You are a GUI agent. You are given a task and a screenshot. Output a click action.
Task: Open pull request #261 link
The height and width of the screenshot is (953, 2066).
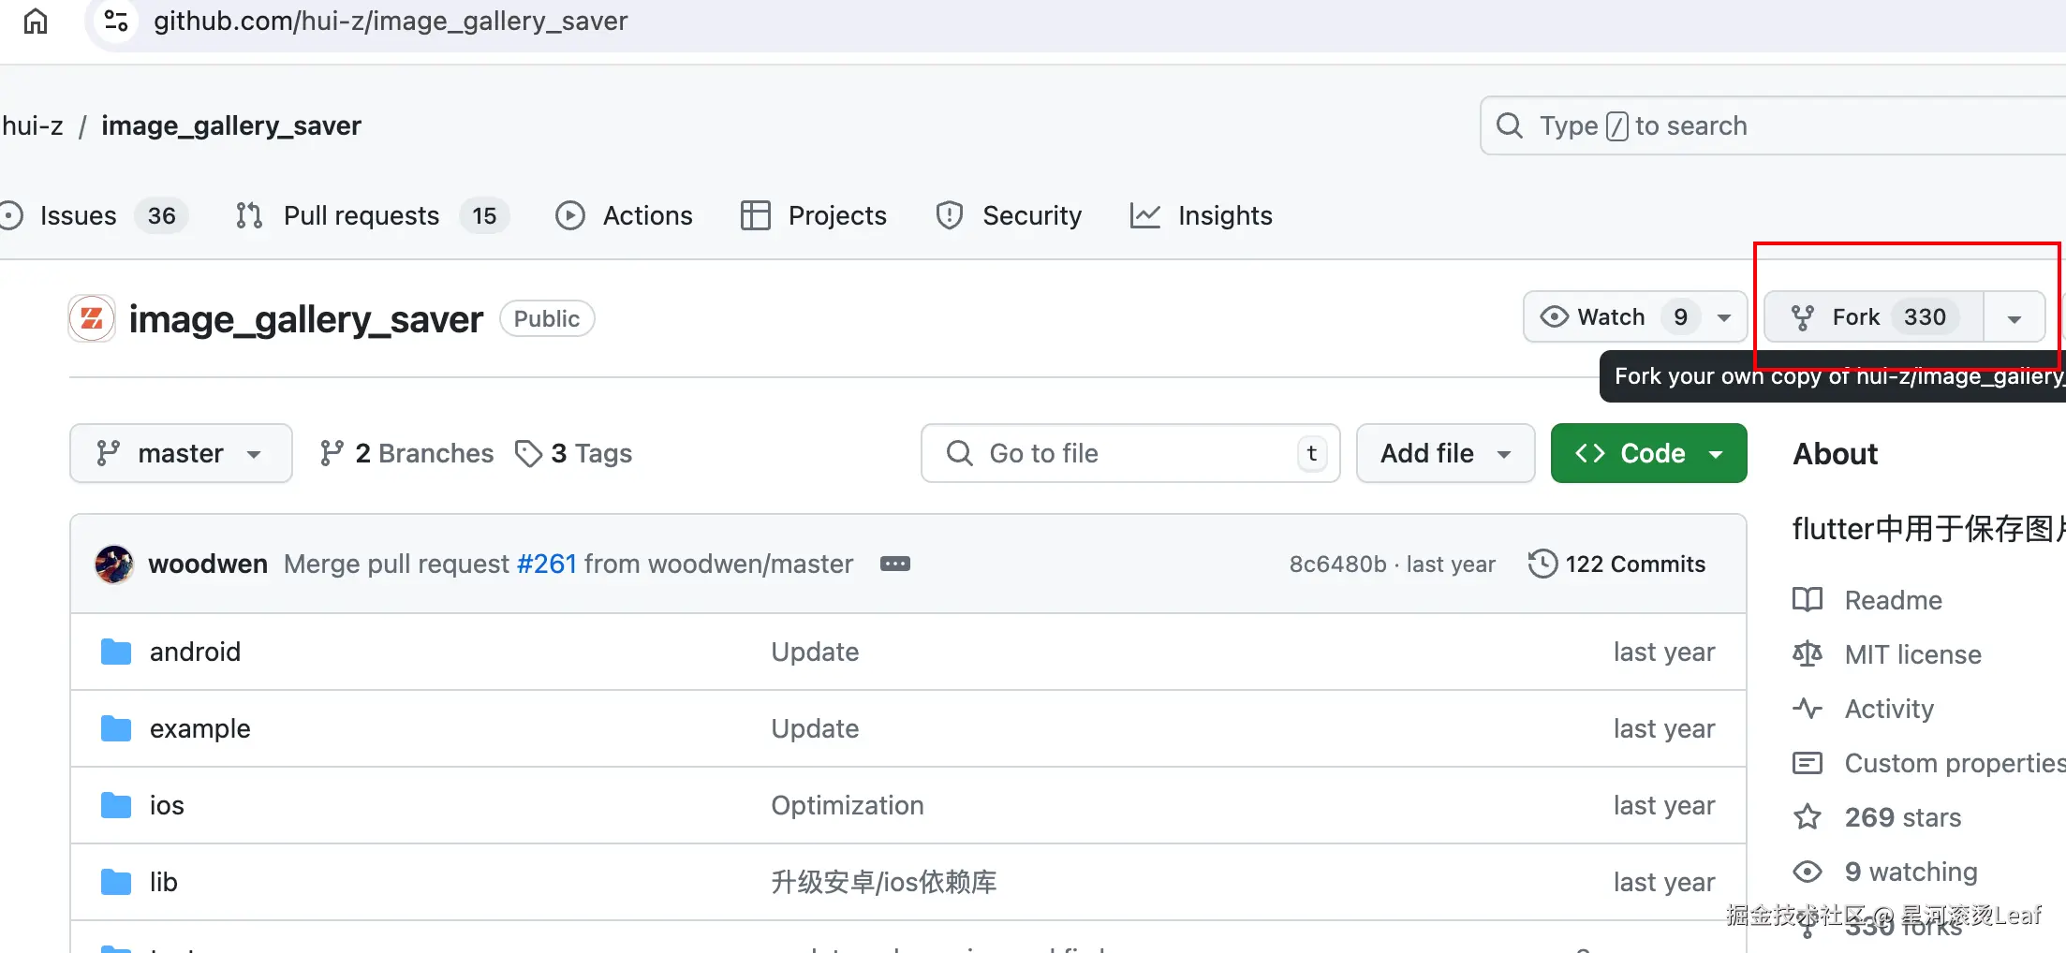click(547, 564)
